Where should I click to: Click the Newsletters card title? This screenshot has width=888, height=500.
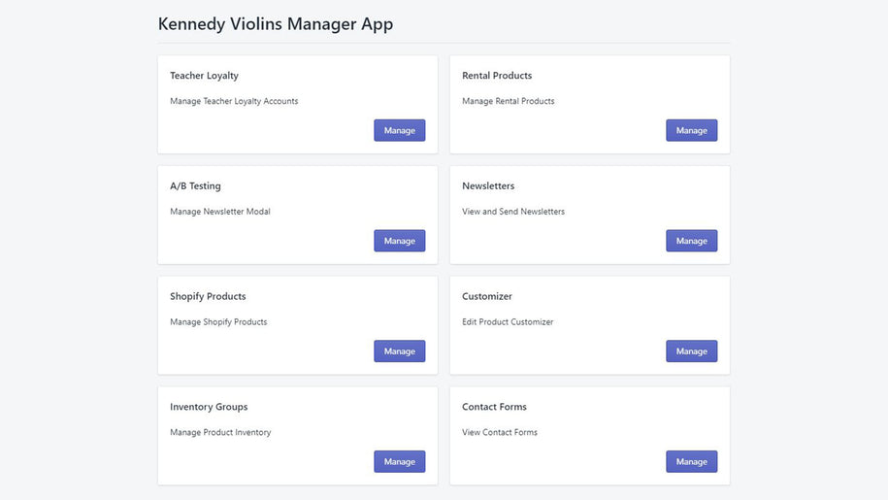tap(488, 185)
